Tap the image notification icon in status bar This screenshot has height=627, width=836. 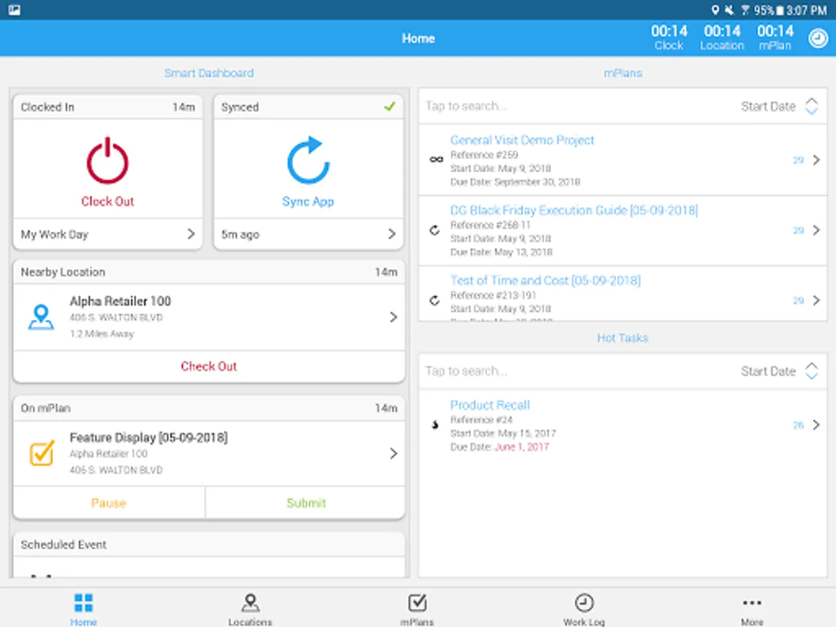click(15, 10)
